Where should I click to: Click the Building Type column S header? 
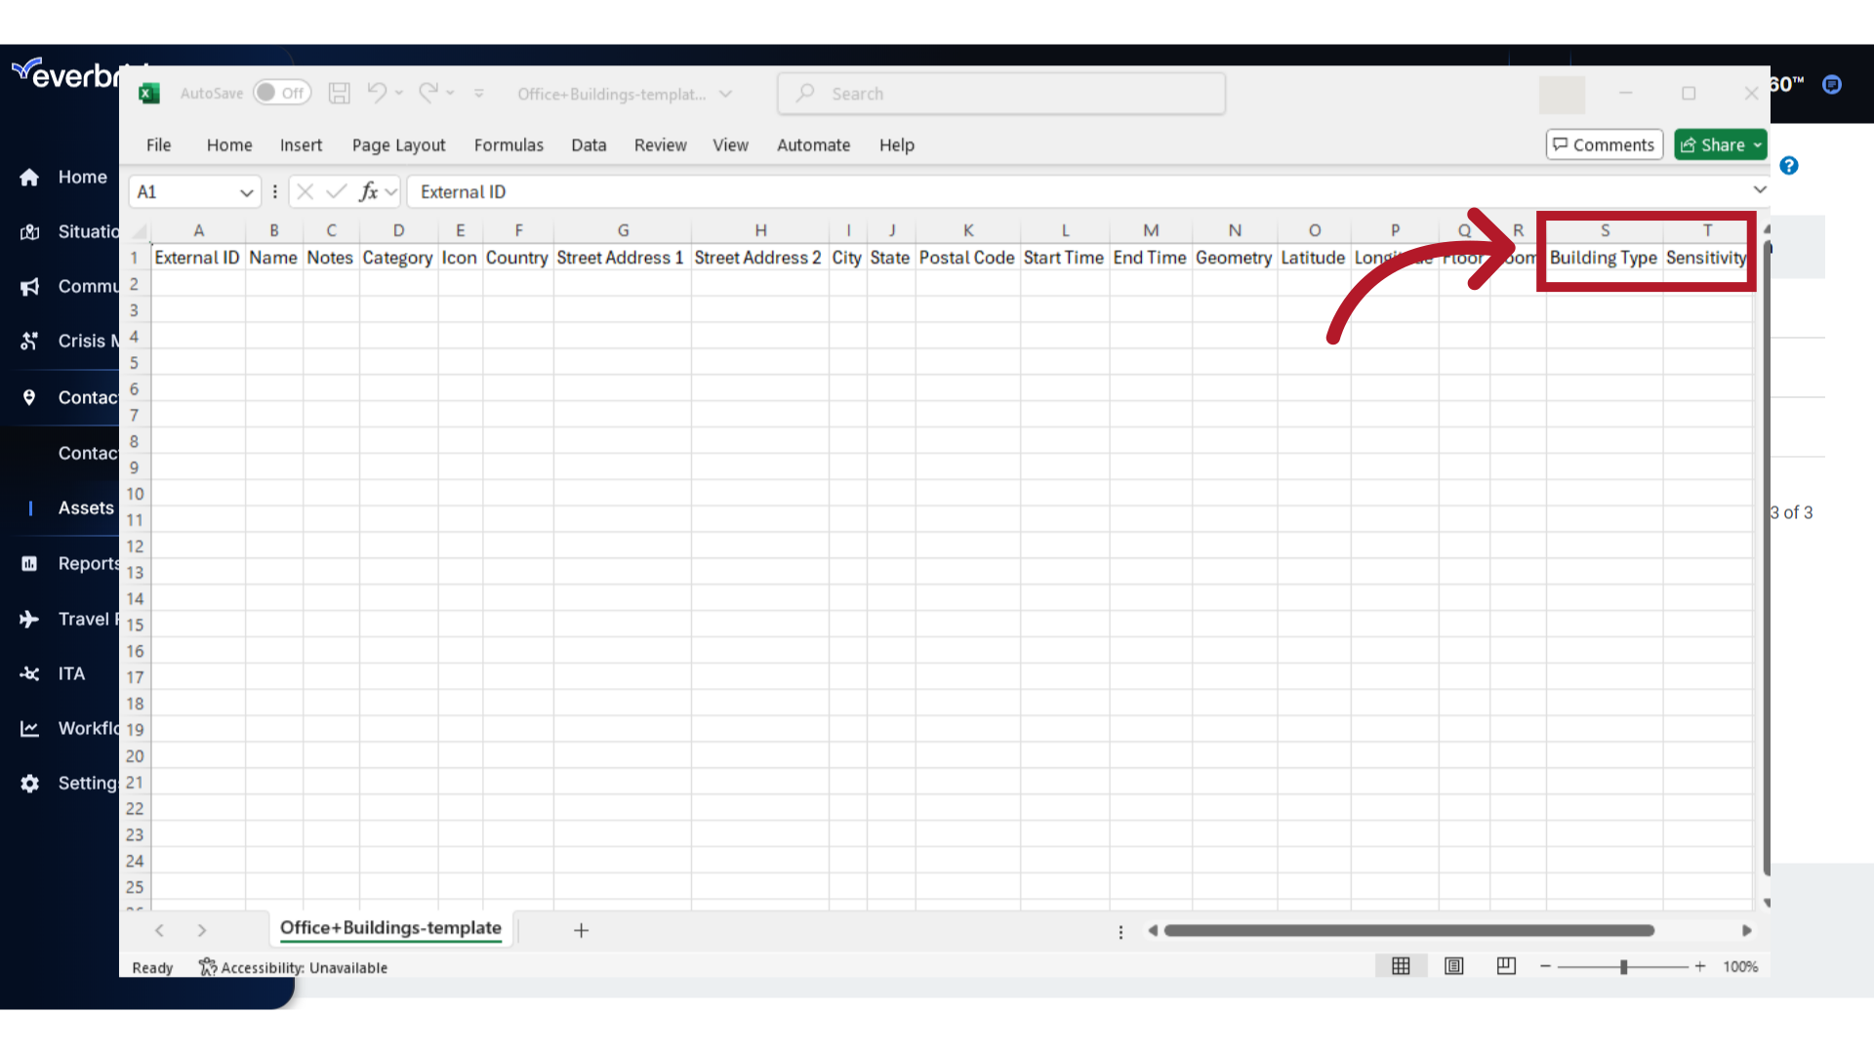pos(1604,230)
